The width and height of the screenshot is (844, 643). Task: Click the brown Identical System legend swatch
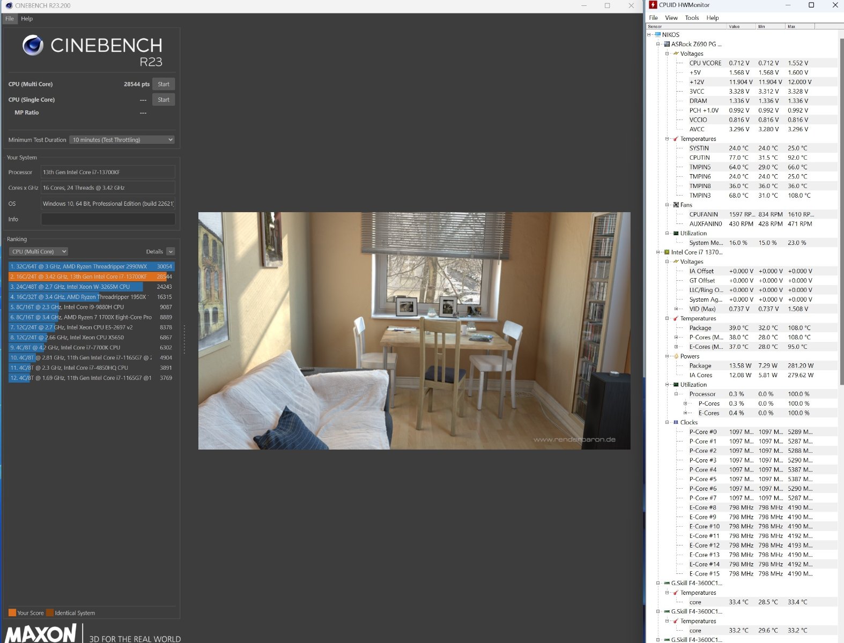tap(50, 613)
